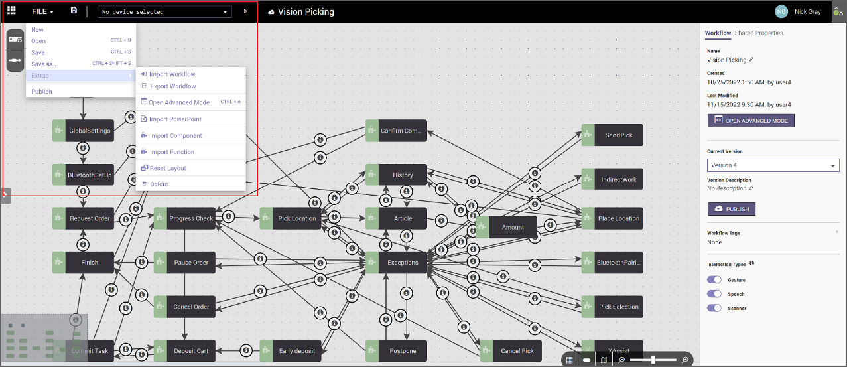Click the PUBLISH button in side panel
The image size is (847, 367).
click(x=732, y=208)
